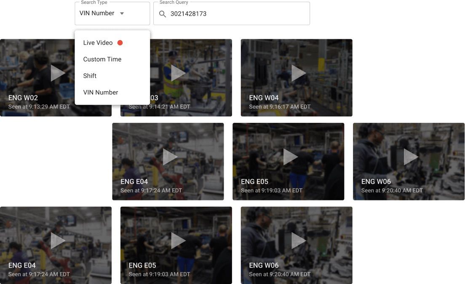The image size is (465, 284).
Task: Click the ENG W02 timestamp caption
Action: point(39,107)
